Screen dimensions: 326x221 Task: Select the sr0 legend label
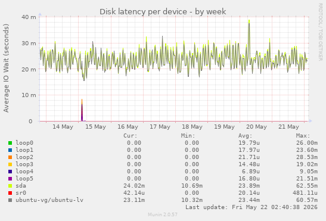(21, 193)
